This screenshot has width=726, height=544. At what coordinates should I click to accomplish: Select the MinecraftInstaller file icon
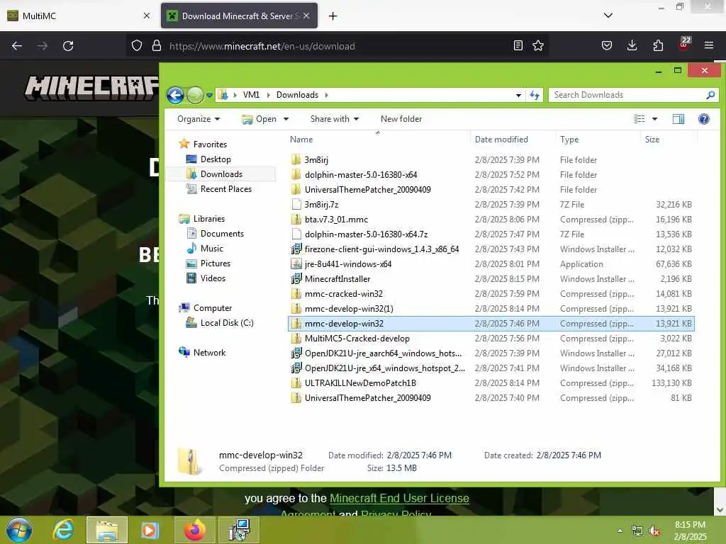[x=296, y=278]
